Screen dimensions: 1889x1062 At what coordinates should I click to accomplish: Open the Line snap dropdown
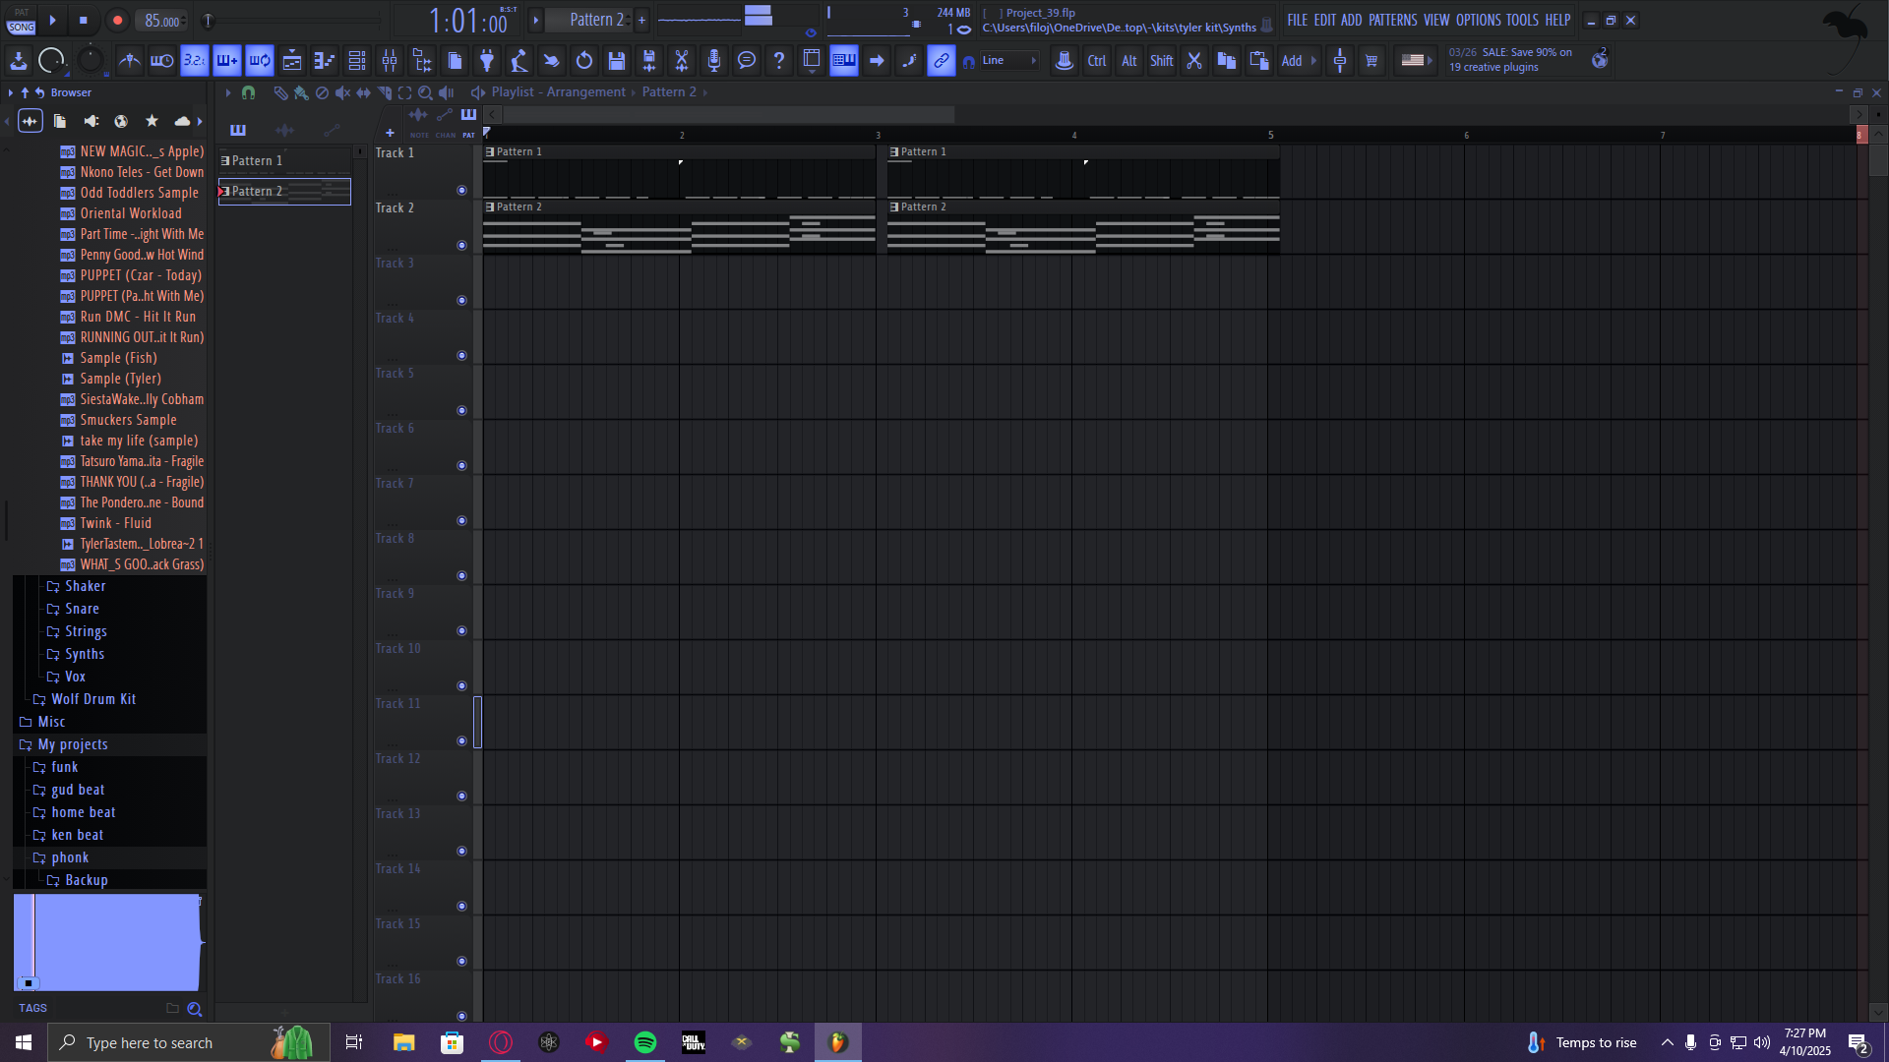(1009, 61)
